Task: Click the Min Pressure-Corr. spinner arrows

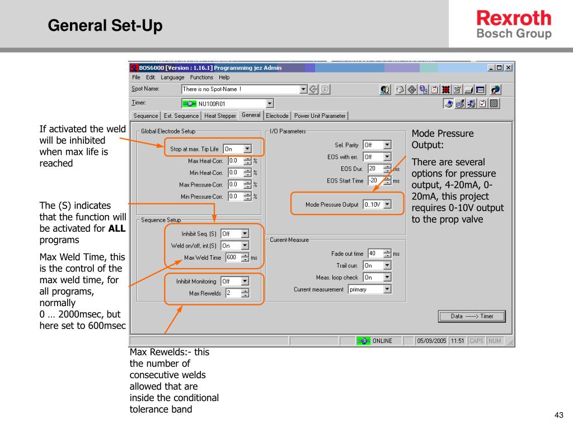Action: [248, 196]
